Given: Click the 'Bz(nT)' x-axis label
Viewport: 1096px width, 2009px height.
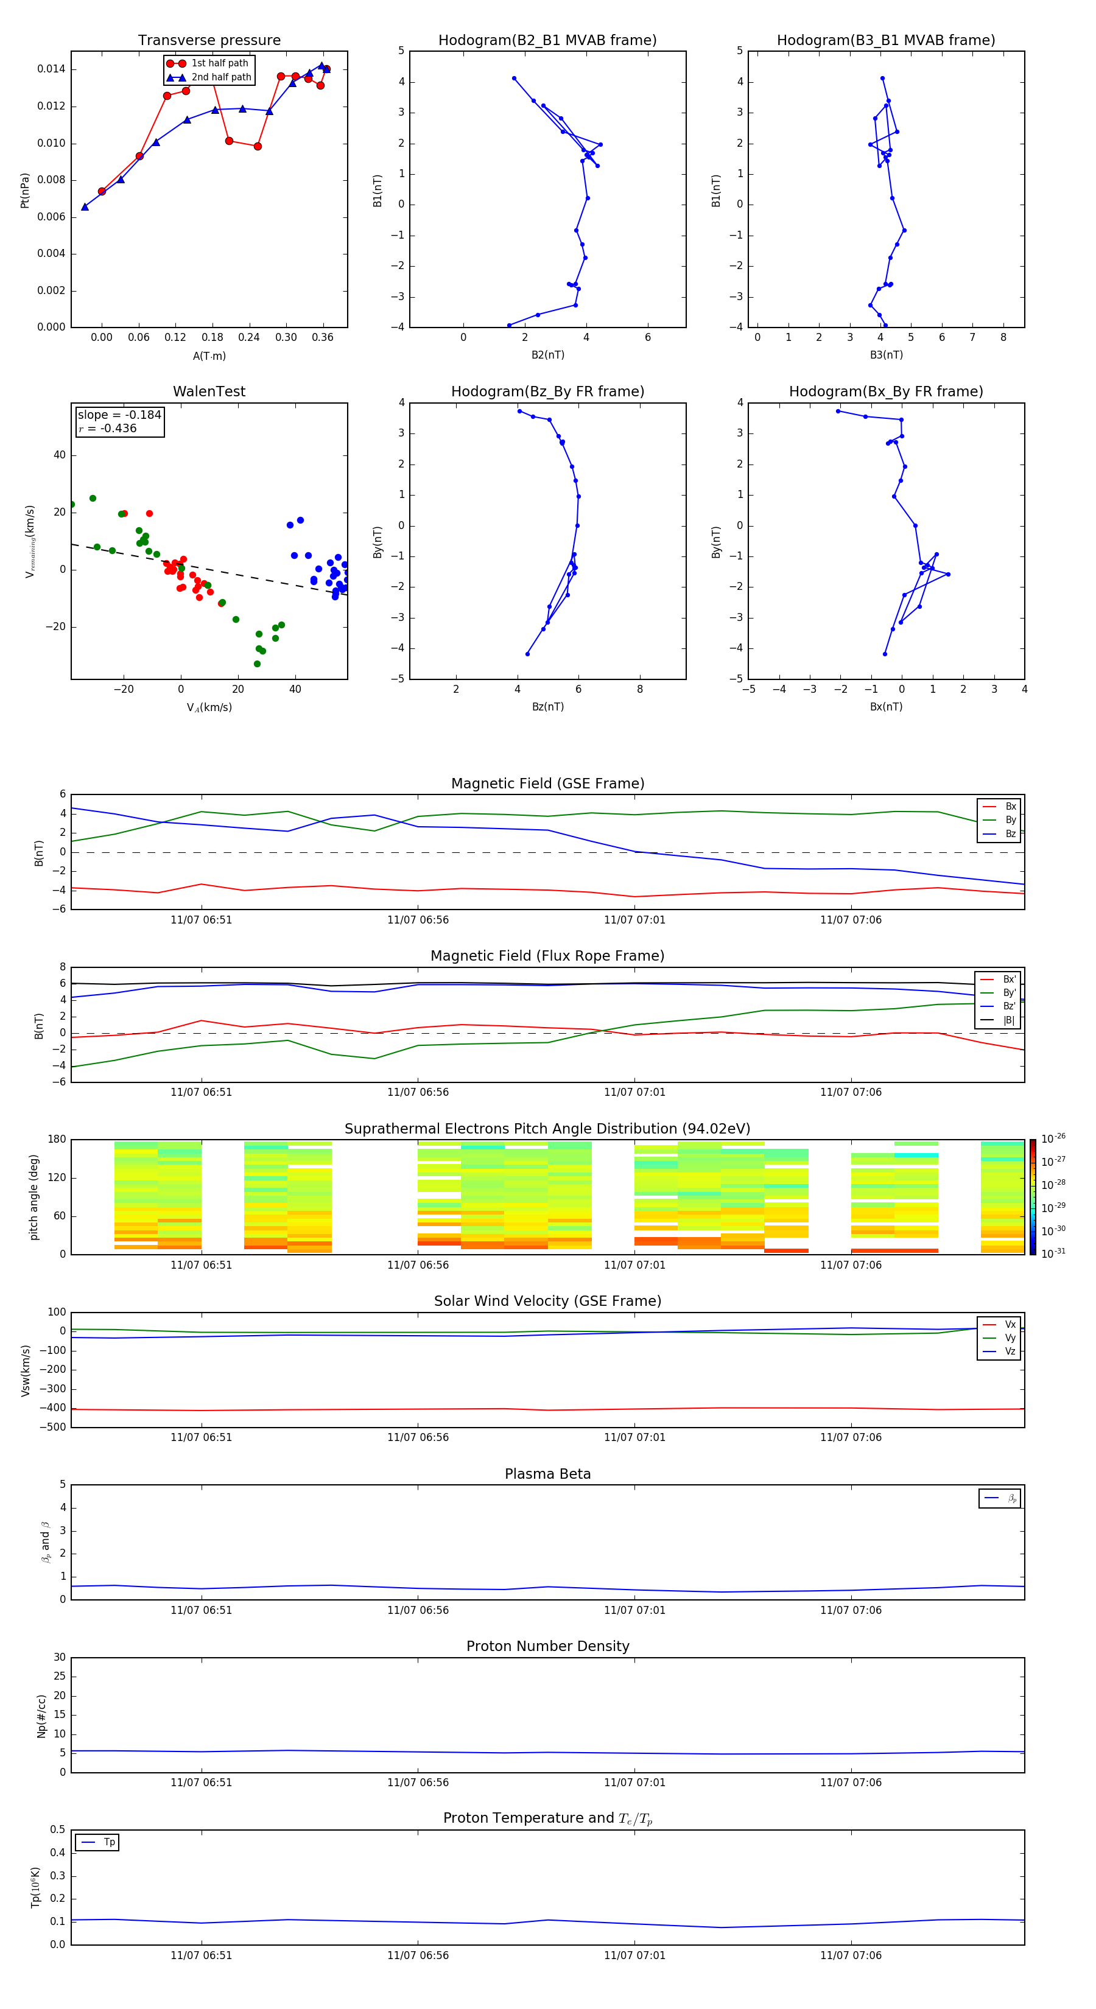Looking at the screenshot, I should coord(547,707).
